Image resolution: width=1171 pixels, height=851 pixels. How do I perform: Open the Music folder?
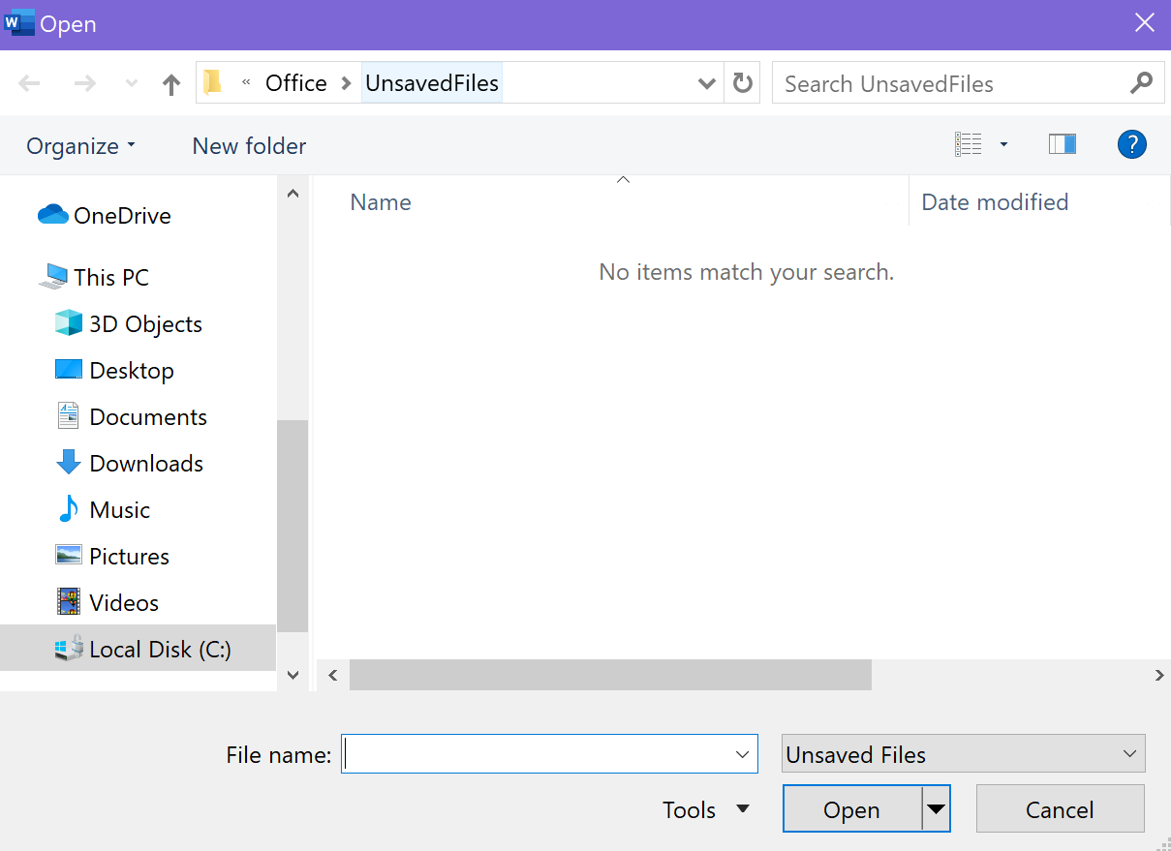pyautogui.click(x=104, y=510)
